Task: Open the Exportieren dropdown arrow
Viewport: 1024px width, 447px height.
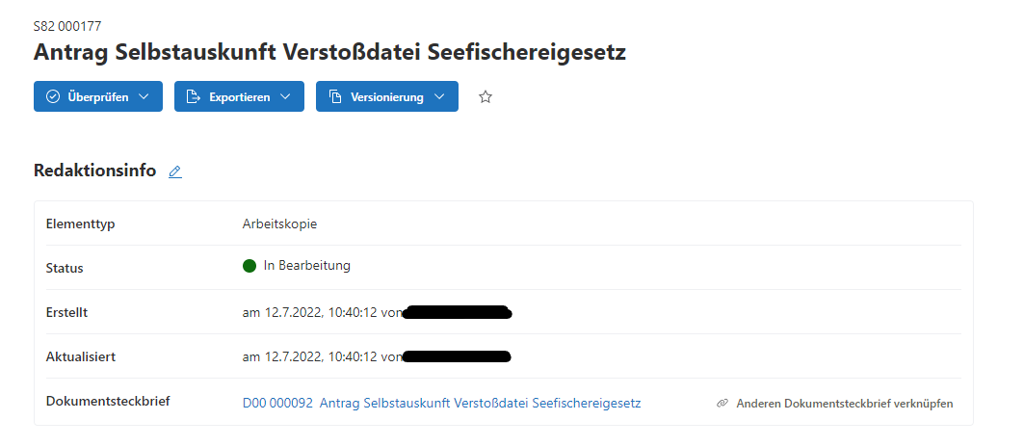Action: (x=285, y=96)
